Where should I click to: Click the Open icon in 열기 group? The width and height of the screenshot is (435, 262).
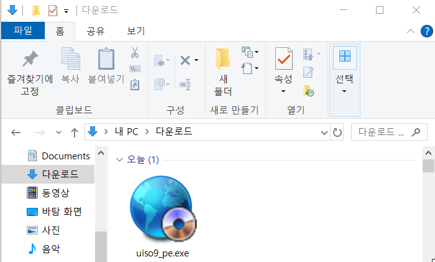click(308, 54)
